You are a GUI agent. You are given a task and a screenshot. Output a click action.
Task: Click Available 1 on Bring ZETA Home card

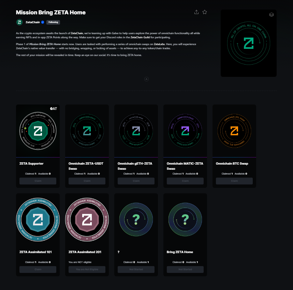pyautogui.click(x=192, y=262)
